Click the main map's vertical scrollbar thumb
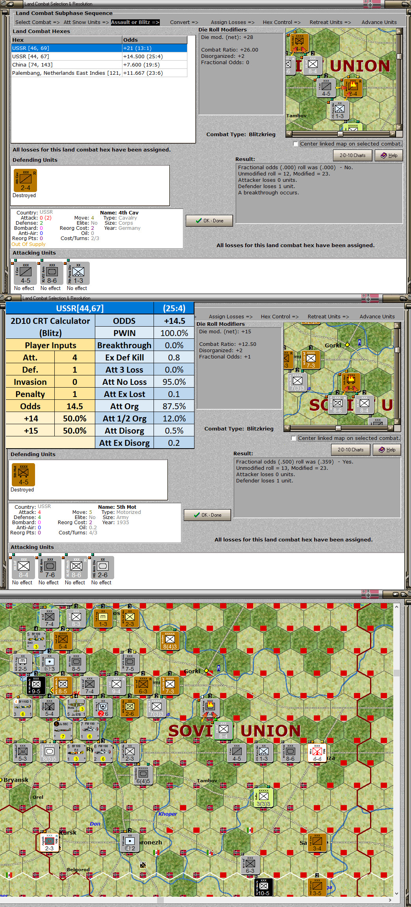 pos(396,673)
